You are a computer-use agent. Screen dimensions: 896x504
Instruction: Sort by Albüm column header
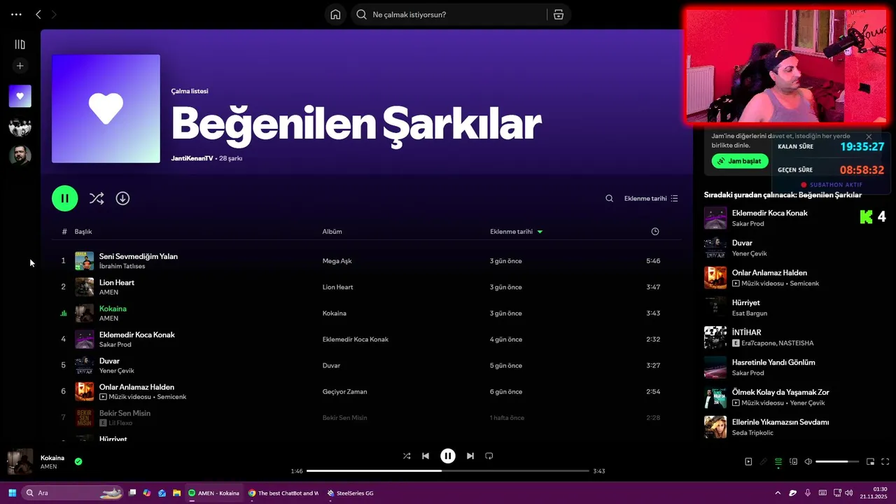(x=332, y=232)
